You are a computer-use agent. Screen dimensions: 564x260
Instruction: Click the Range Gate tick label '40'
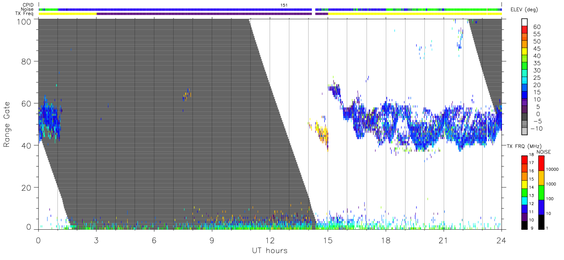click(x=26, y=145)
